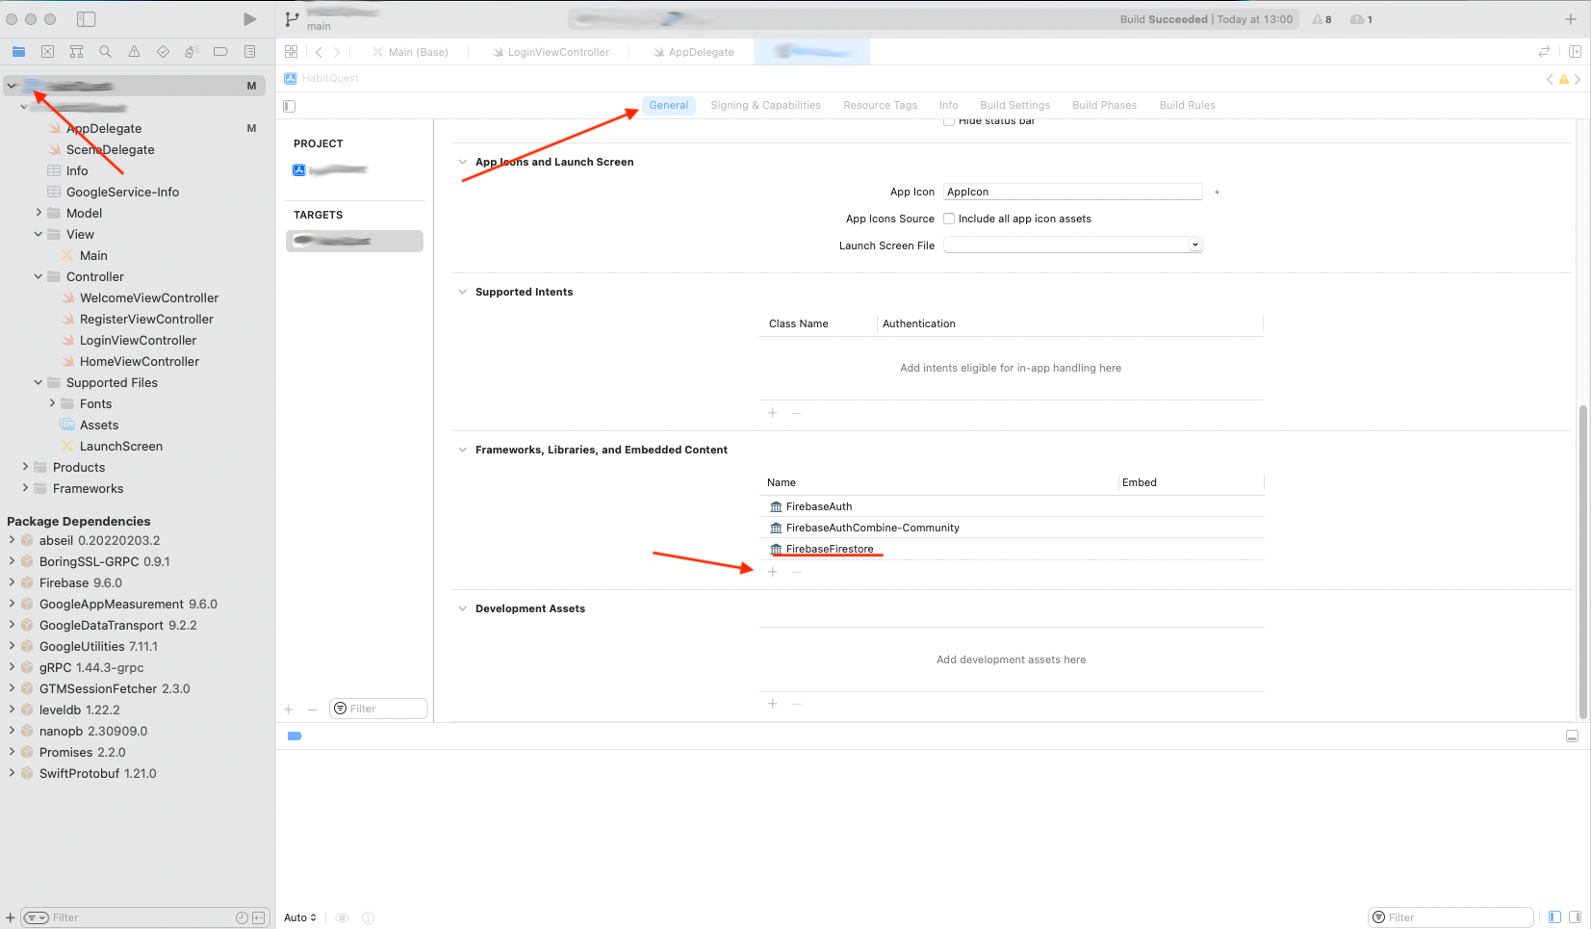Add a development asset with plus

(x=772, y=704)
